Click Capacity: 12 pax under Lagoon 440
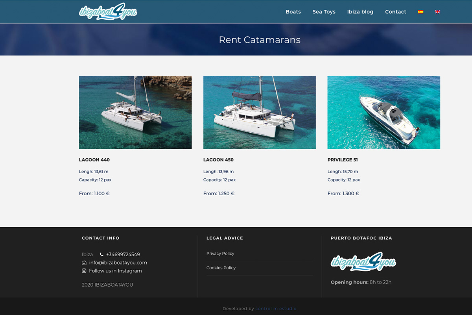 tap(95, 180)
